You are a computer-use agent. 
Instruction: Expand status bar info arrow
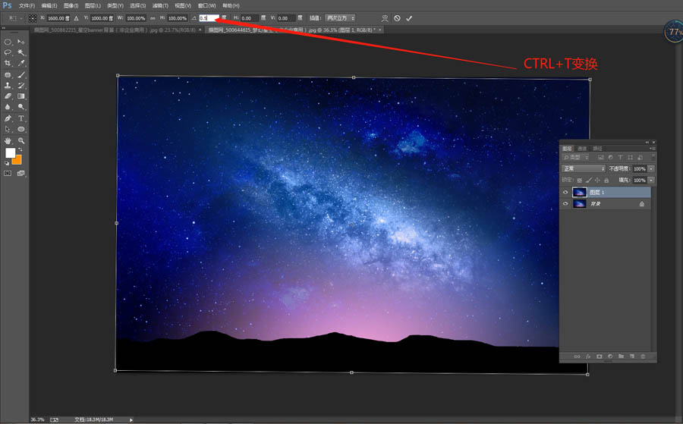(131, 419)
